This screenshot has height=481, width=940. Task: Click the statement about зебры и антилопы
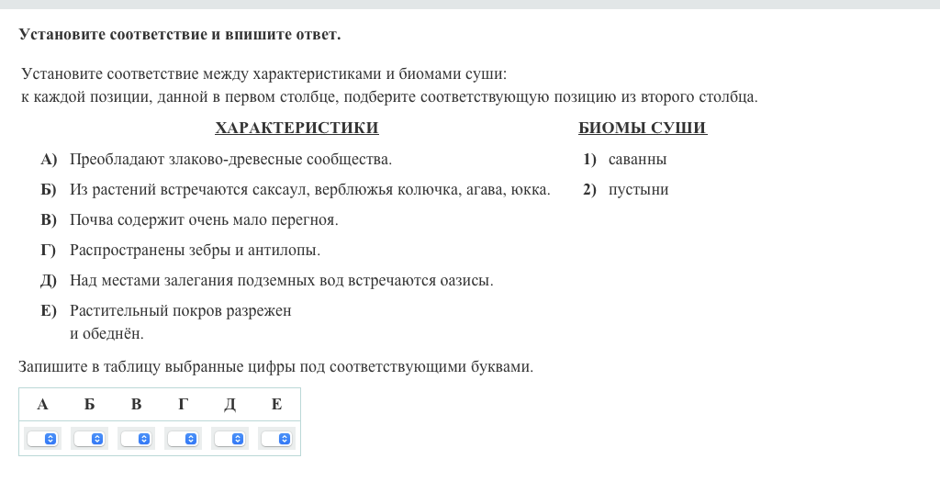(x=195, y=251)
